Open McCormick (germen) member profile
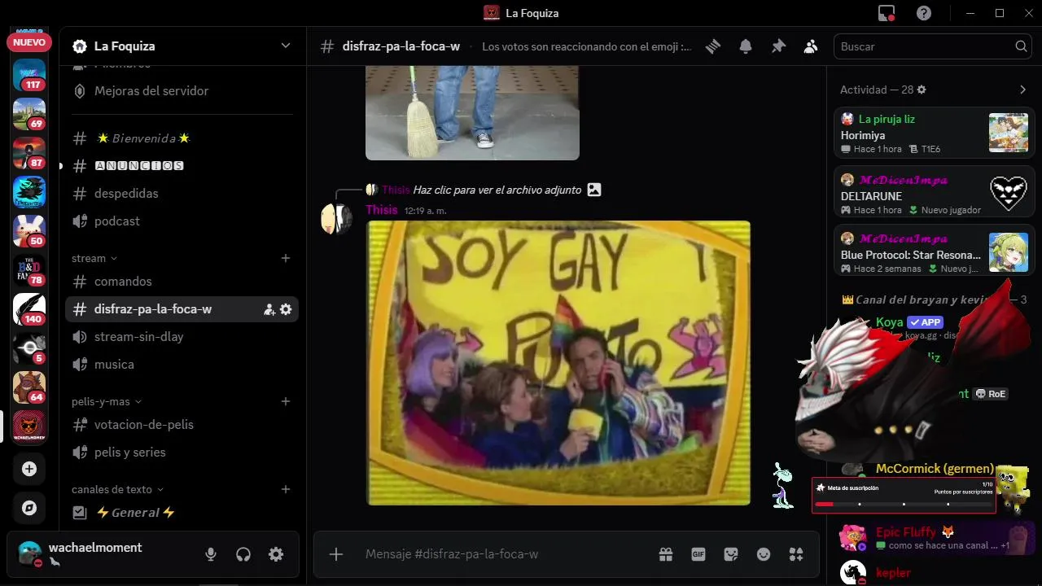The height and width of the screenshot is (586, 1042). 935,469
